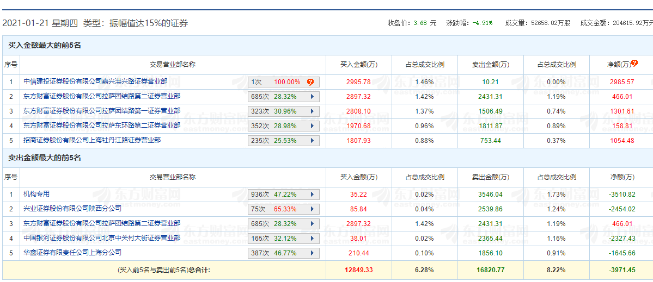Click the question mark icon beside 100.00%
Screen dimensions: 653x282
(x=310, y=82)
